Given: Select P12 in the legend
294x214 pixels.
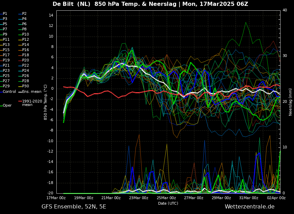Looking at the screenshot, I should pos(24,39).
